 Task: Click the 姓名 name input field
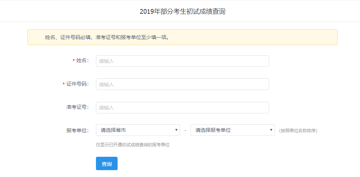[182, 61]
